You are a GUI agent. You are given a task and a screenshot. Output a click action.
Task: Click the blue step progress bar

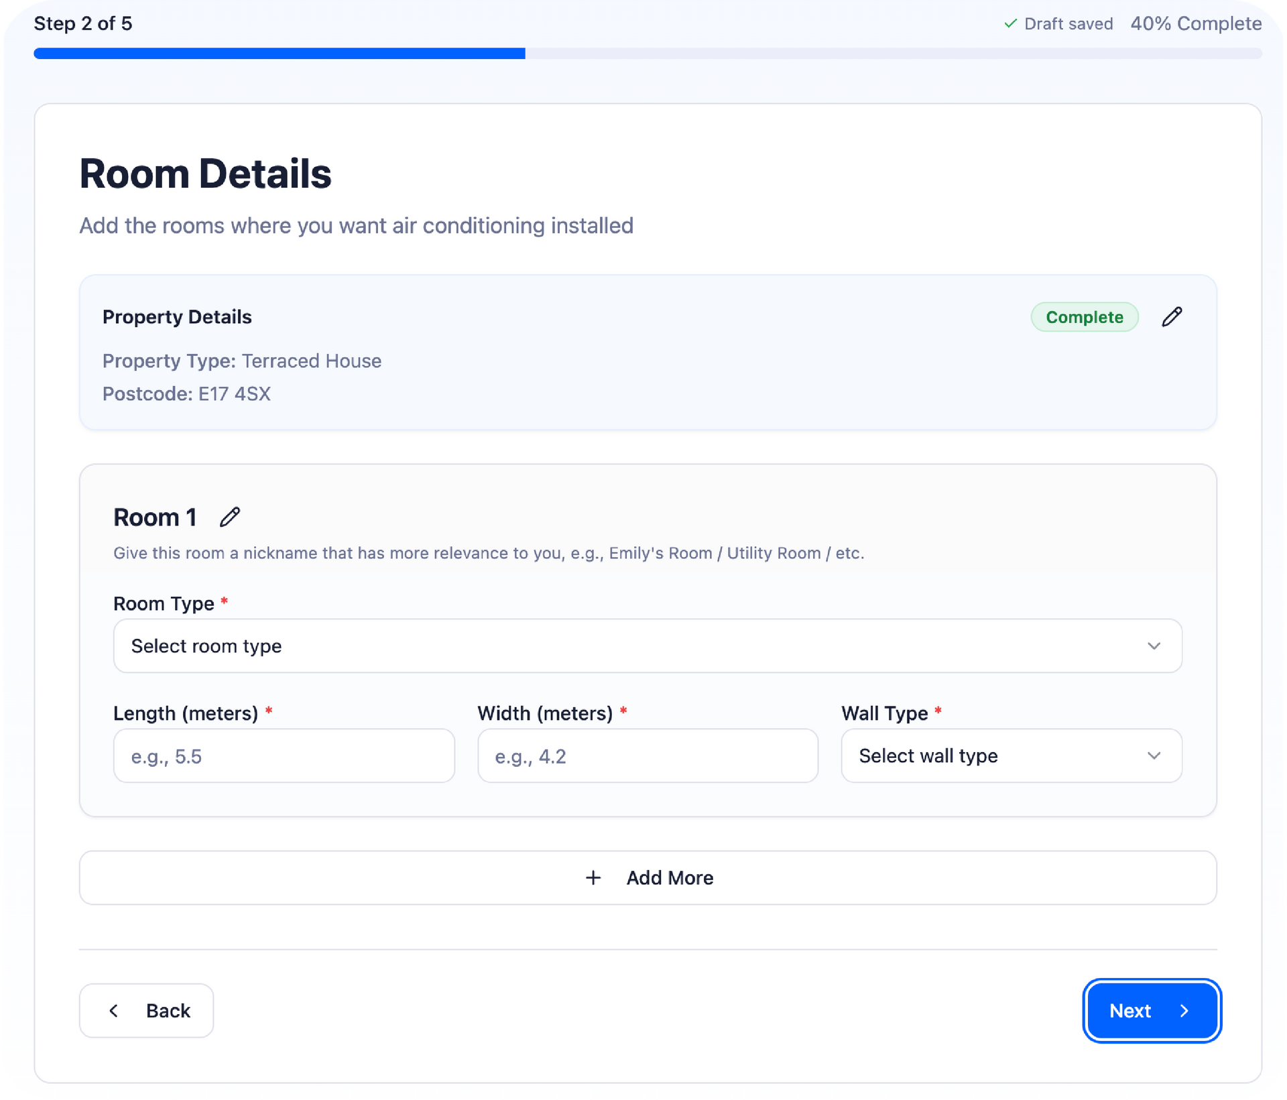click(x=280, y=54)
